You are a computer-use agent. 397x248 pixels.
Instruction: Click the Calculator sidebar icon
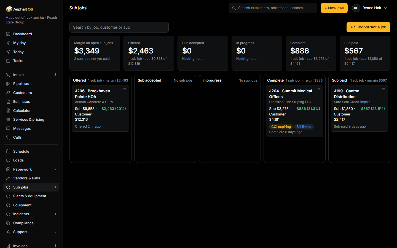(8, 110)
